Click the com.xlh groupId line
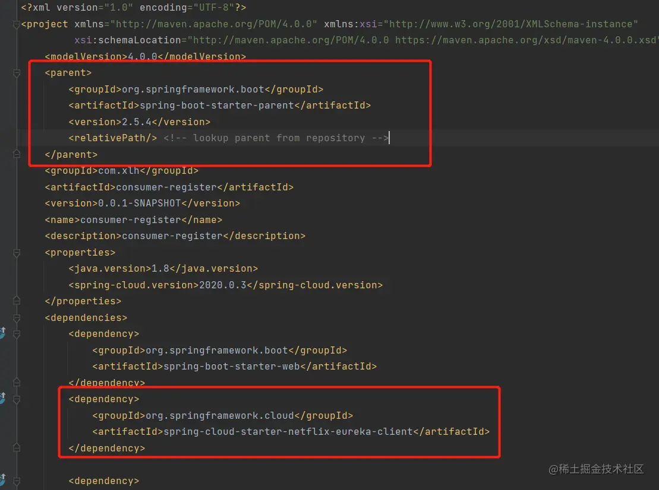 click(121, 171)
